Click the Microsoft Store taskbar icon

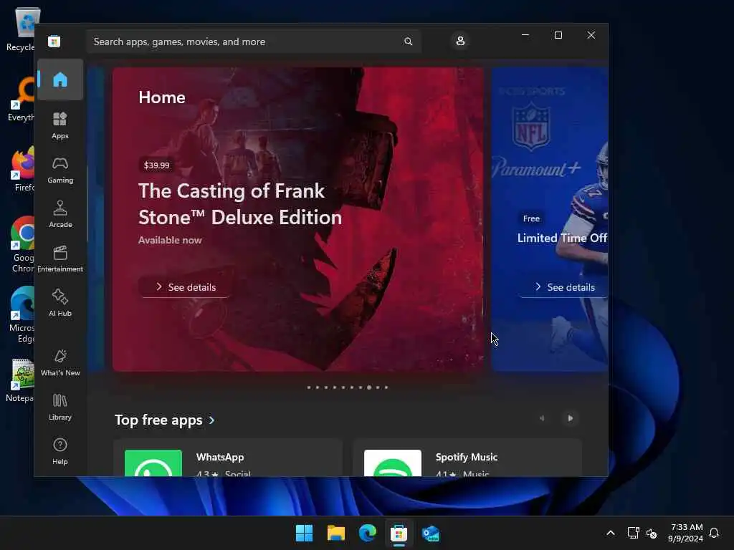pos(399,533)
